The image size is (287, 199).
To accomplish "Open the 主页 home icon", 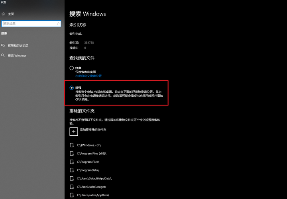I will 3,14.
